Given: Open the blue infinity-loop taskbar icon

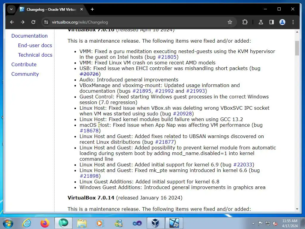Looking at the screenshot, I should click(137, 223).
